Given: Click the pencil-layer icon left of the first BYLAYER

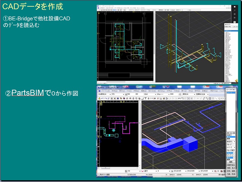Looking at the screenshot, I should (172, 171).
